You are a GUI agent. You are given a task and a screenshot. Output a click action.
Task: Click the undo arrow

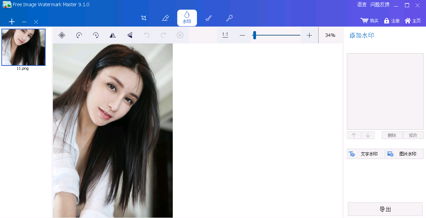point(146,35)
